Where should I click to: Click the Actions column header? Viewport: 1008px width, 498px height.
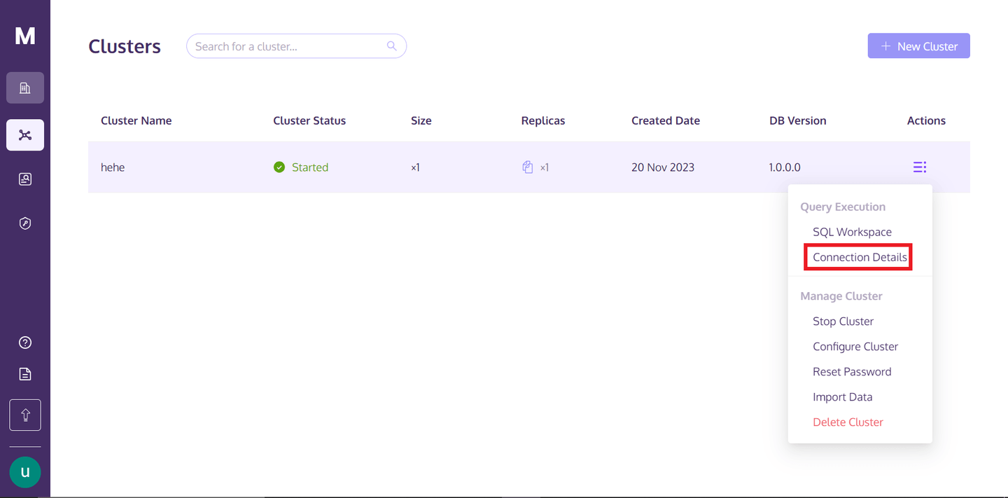(x=926, y=120)
